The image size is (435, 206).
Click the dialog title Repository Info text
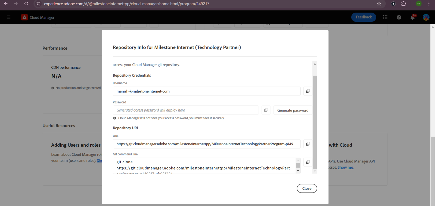click(177, 47)
